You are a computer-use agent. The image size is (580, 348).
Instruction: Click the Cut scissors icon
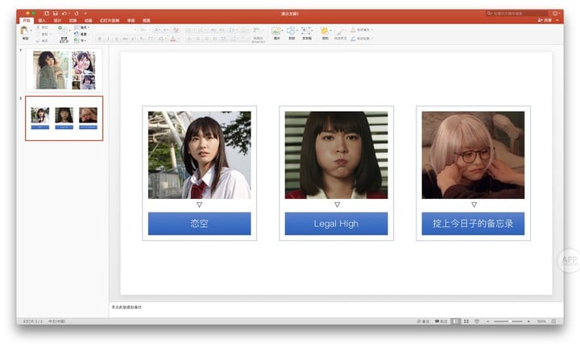click(38, 27)
